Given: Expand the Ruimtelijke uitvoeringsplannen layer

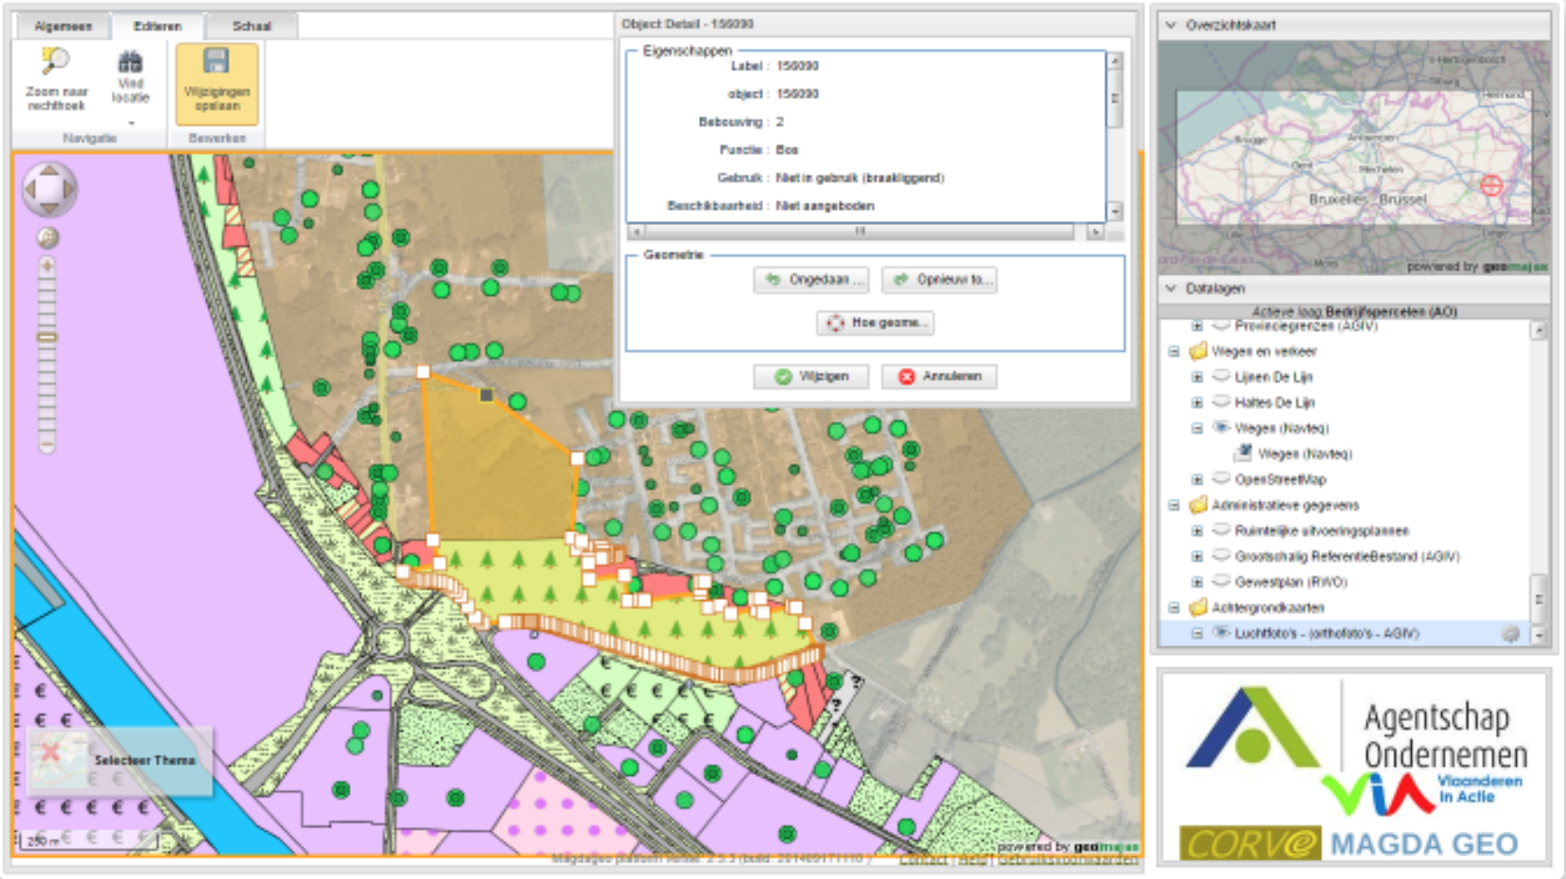Looking at the screenshot, I should [1197, 531].
